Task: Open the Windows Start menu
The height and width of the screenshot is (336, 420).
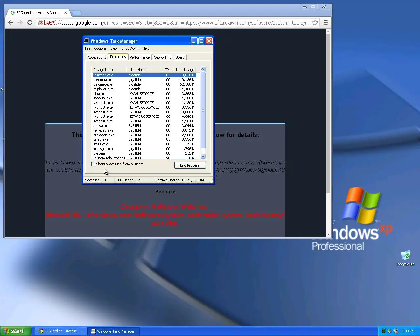Action: (16, 331)
